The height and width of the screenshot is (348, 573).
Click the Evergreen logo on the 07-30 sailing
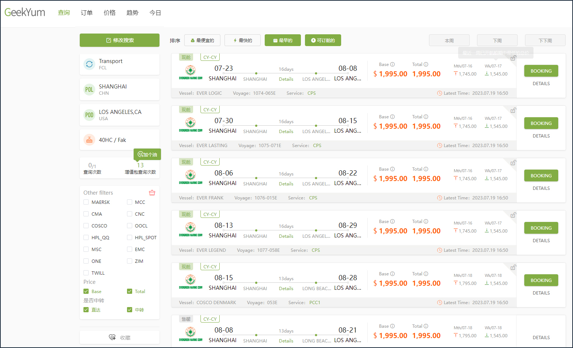(x=191, y=125)
